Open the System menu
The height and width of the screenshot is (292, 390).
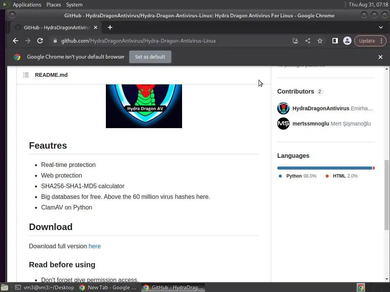(x=74, y=5)
